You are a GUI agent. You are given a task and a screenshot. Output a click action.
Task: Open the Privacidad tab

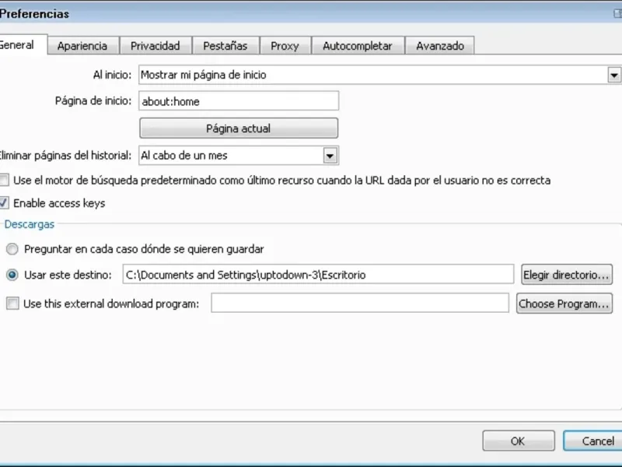pyautogui.click(x=155, y=46)
